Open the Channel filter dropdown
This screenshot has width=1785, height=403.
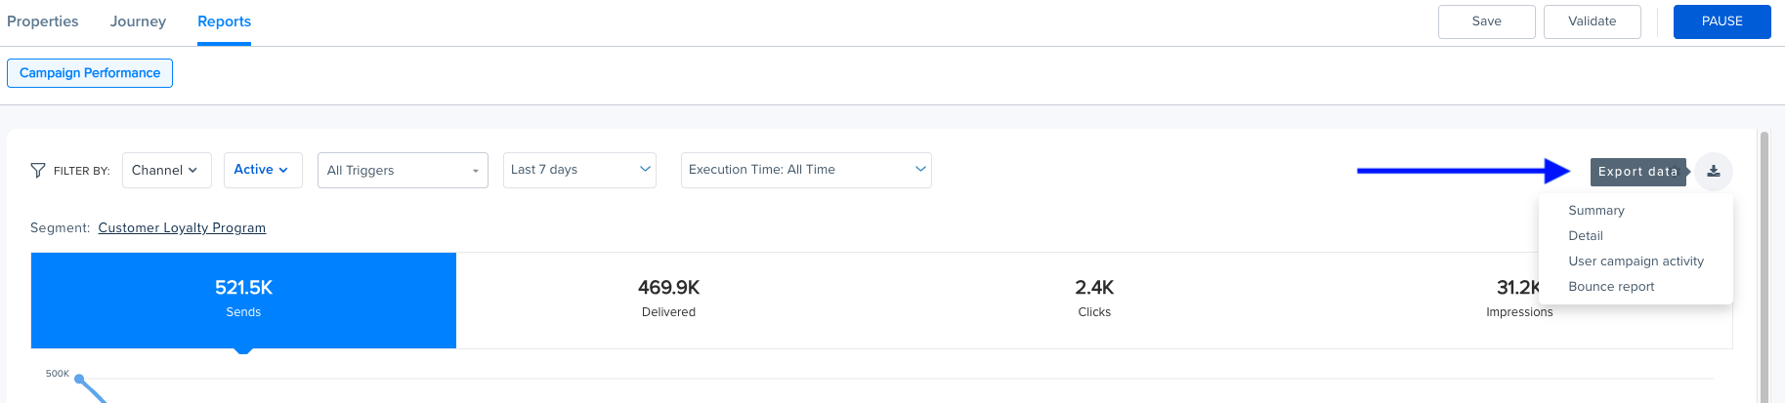(164, 171)
